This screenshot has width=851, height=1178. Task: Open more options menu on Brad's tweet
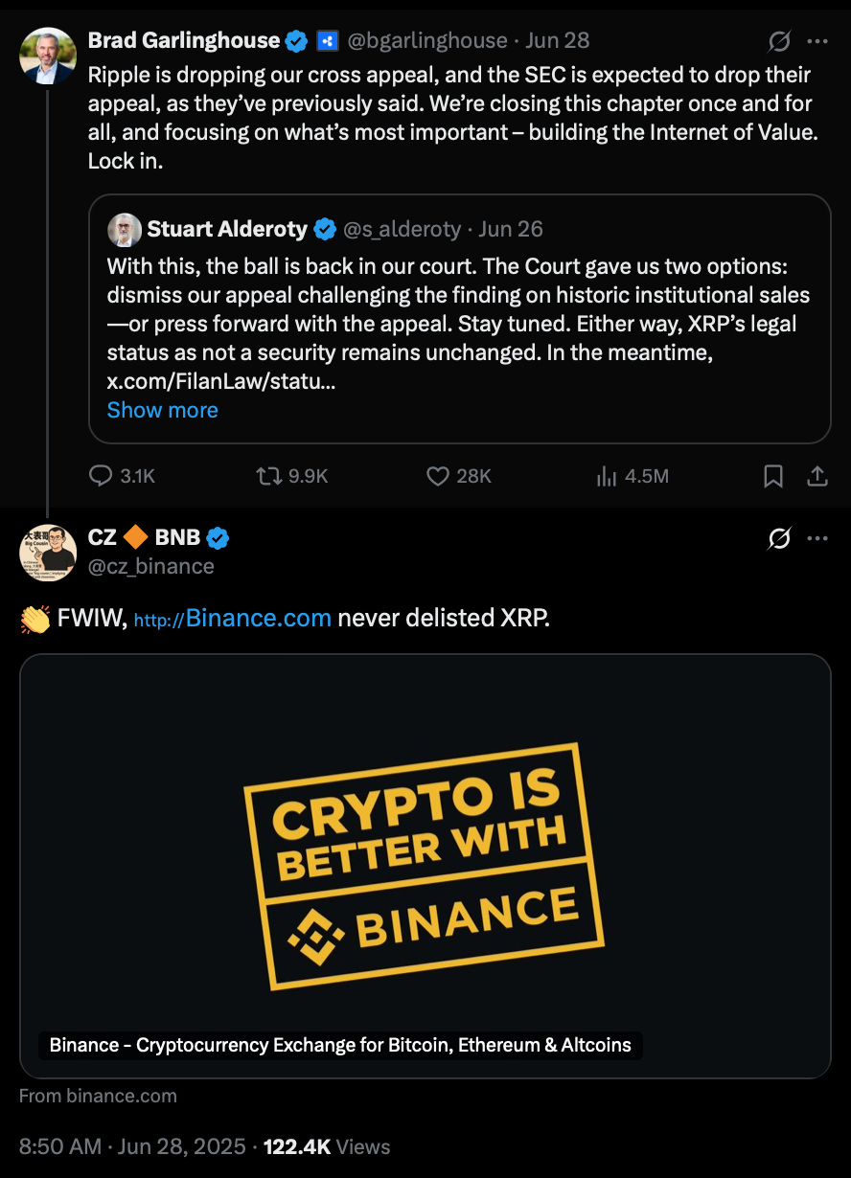point(817,41)
